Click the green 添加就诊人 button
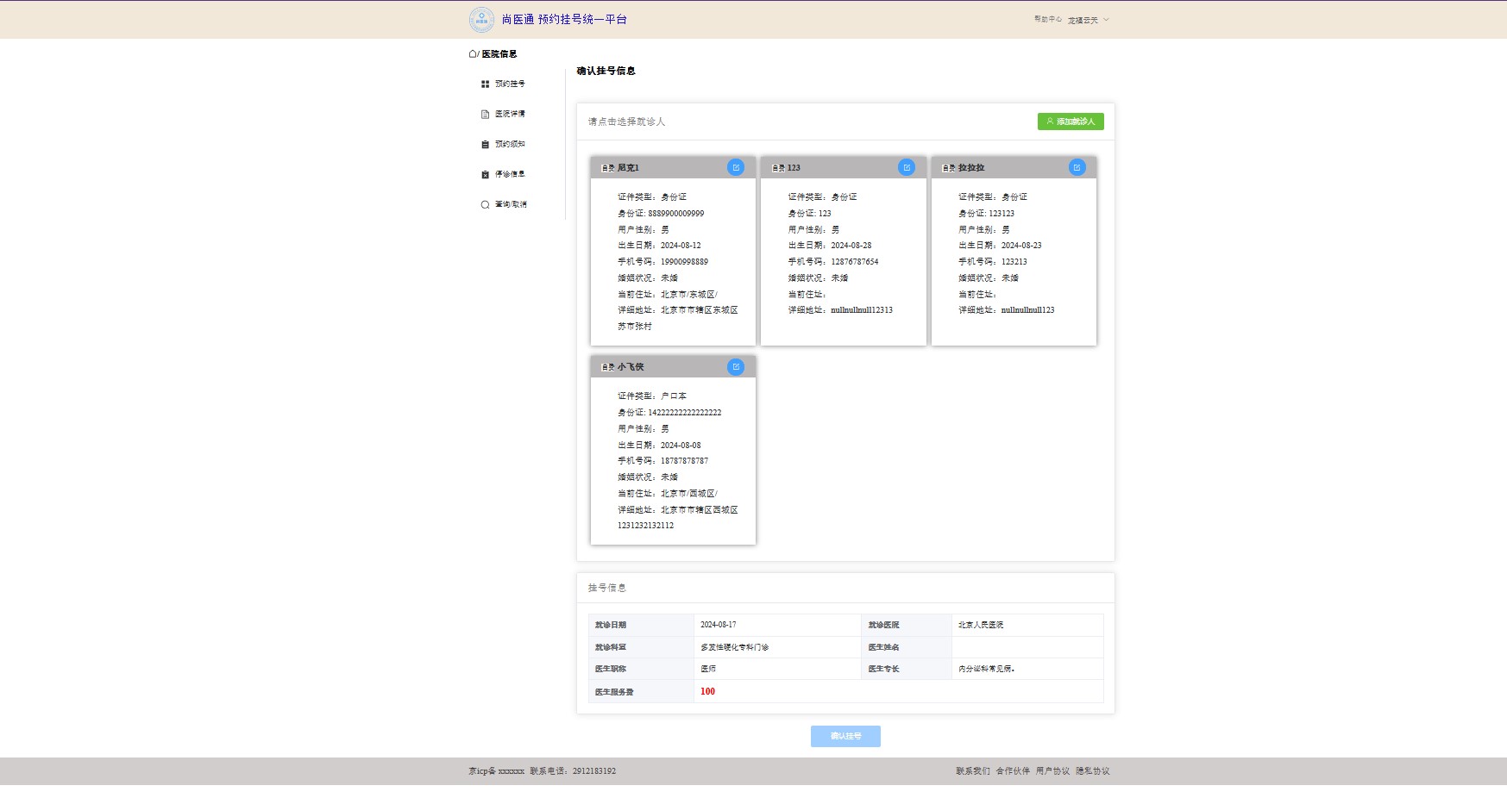The height and width of the screenshot is (798, 1507). click(1071, 122)
